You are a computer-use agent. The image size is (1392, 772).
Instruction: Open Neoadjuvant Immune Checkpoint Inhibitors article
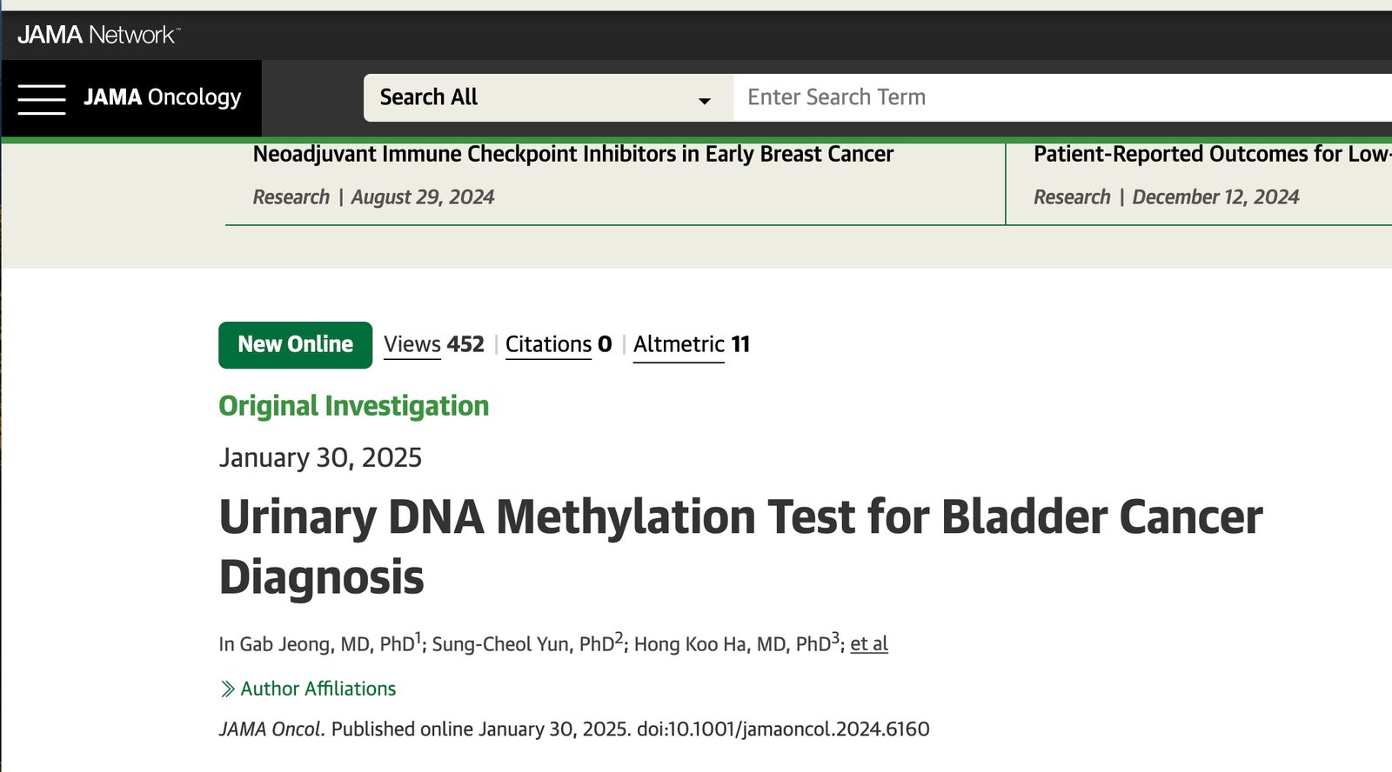pos(573,155)
